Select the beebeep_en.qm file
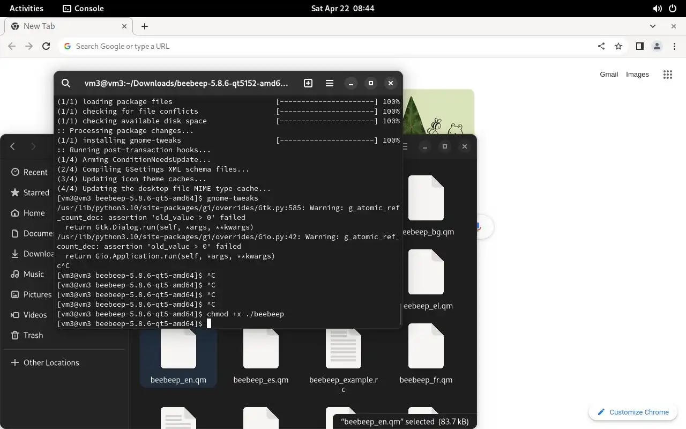Image resolution: width=686 pixels, height=429 pixels. pyautogui.click(x=178, y=357)
